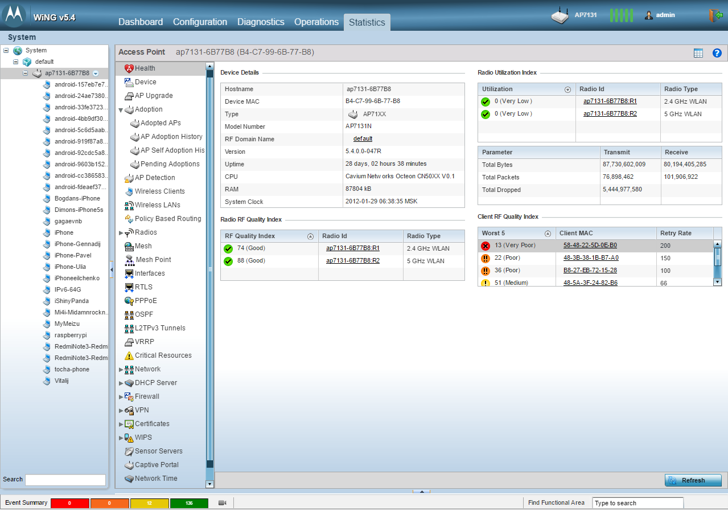Screen dimensions: 728x511
Task: Click the admin user icon
Action: click(x=649, y=15)
